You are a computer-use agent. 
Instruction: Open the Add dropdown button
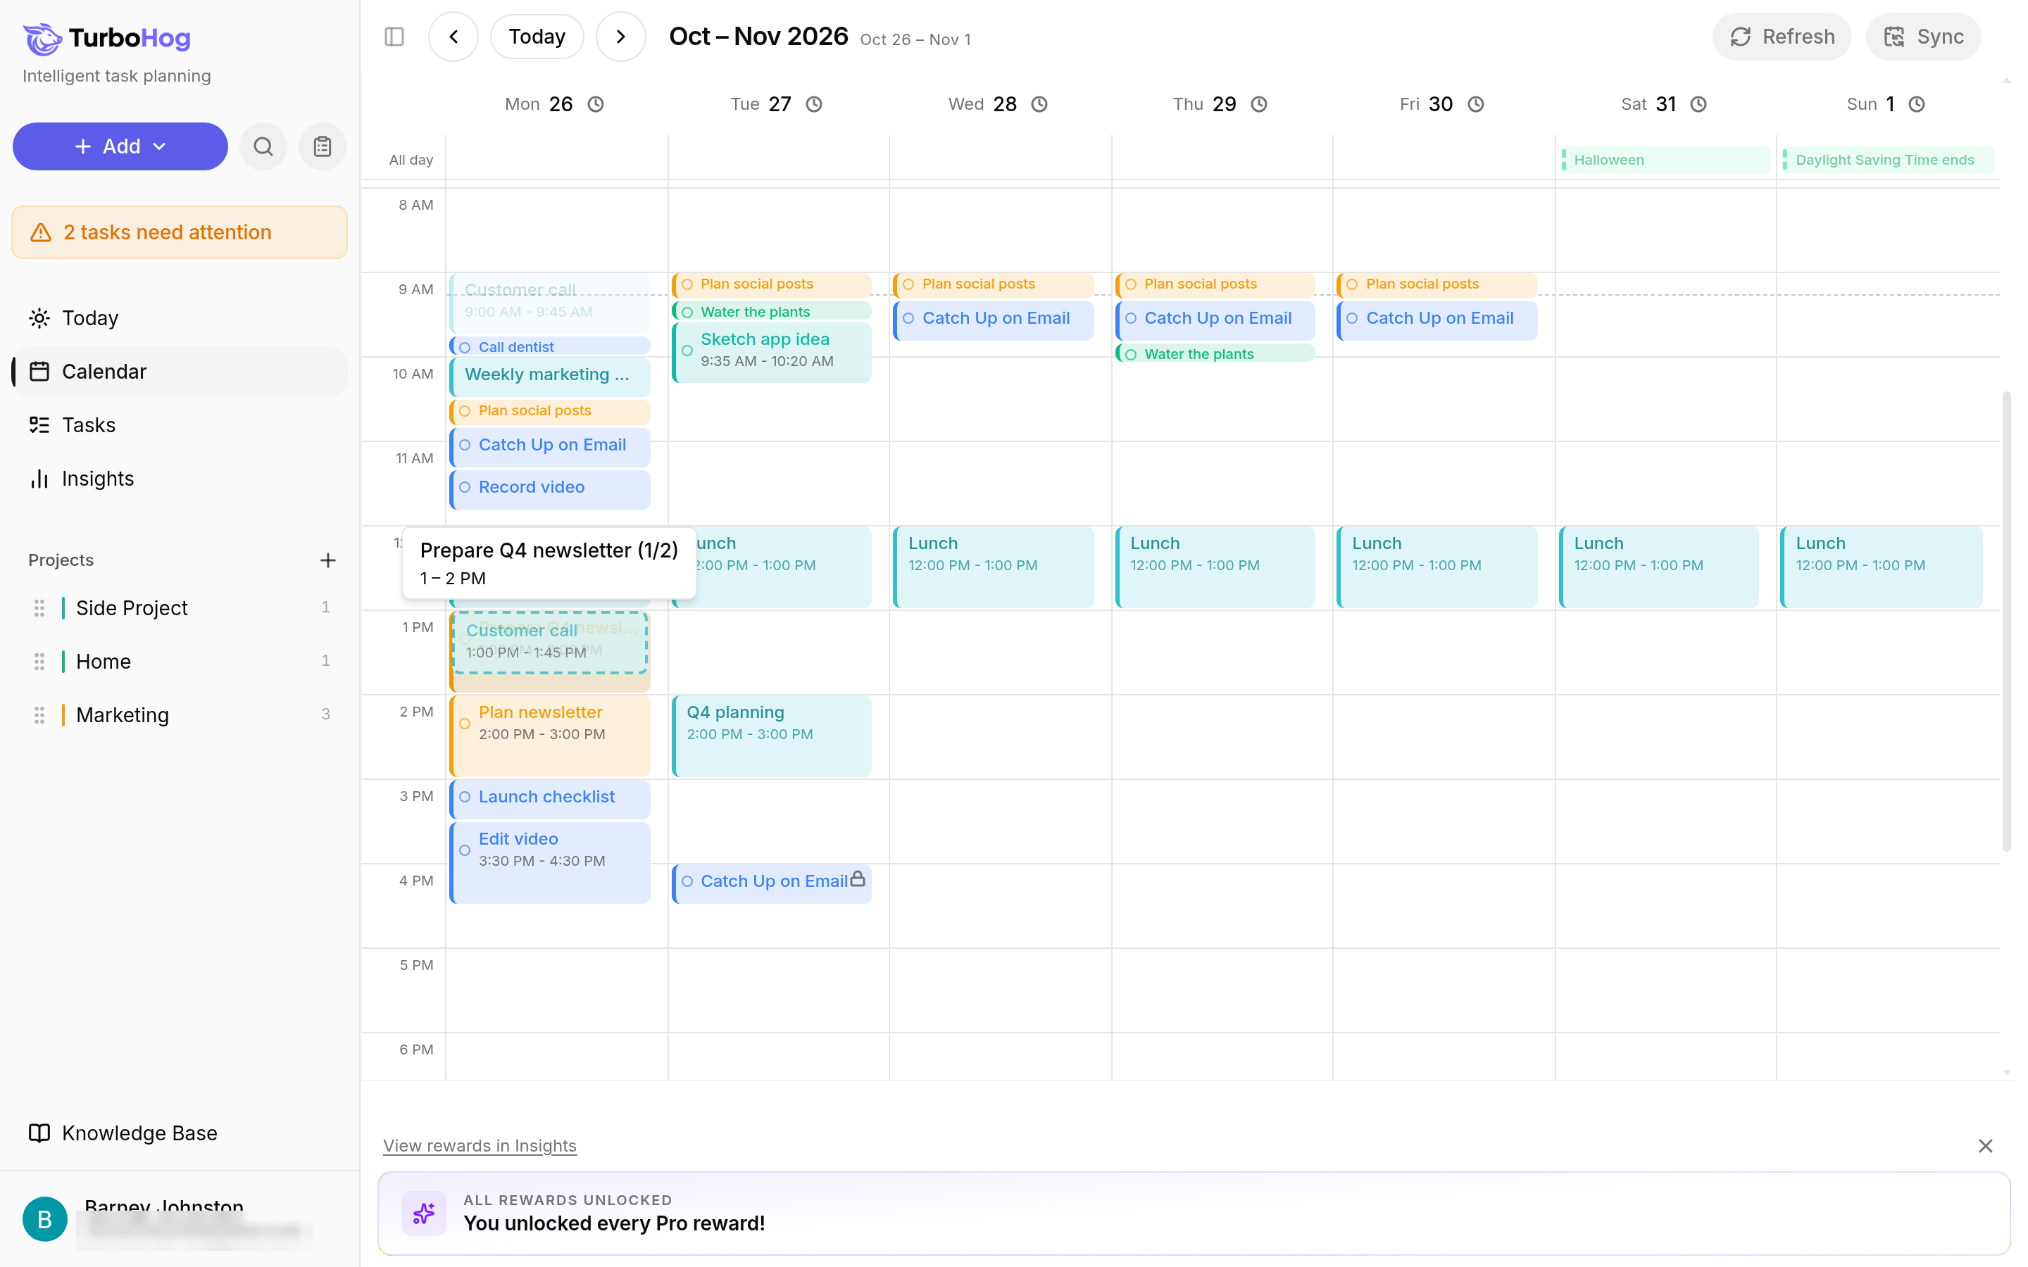(x=120, y=146)
